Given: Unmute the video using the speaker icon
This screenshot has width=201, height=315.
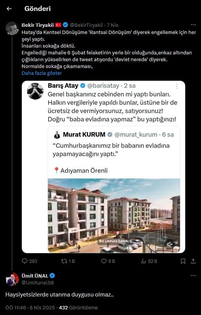Looking at the screenshot, I should click(169, 244).
